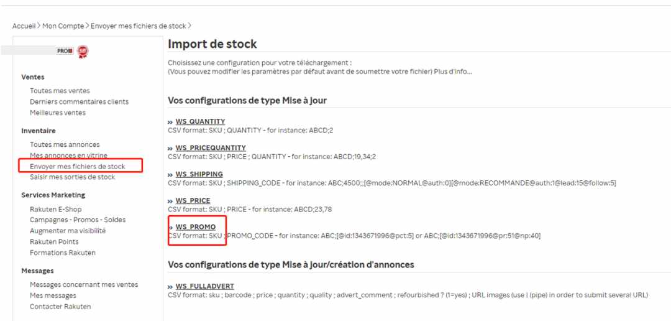
Task: Open Mon Compte breadcrumb link
Action: pyautogui.click(x=63, y=26)
